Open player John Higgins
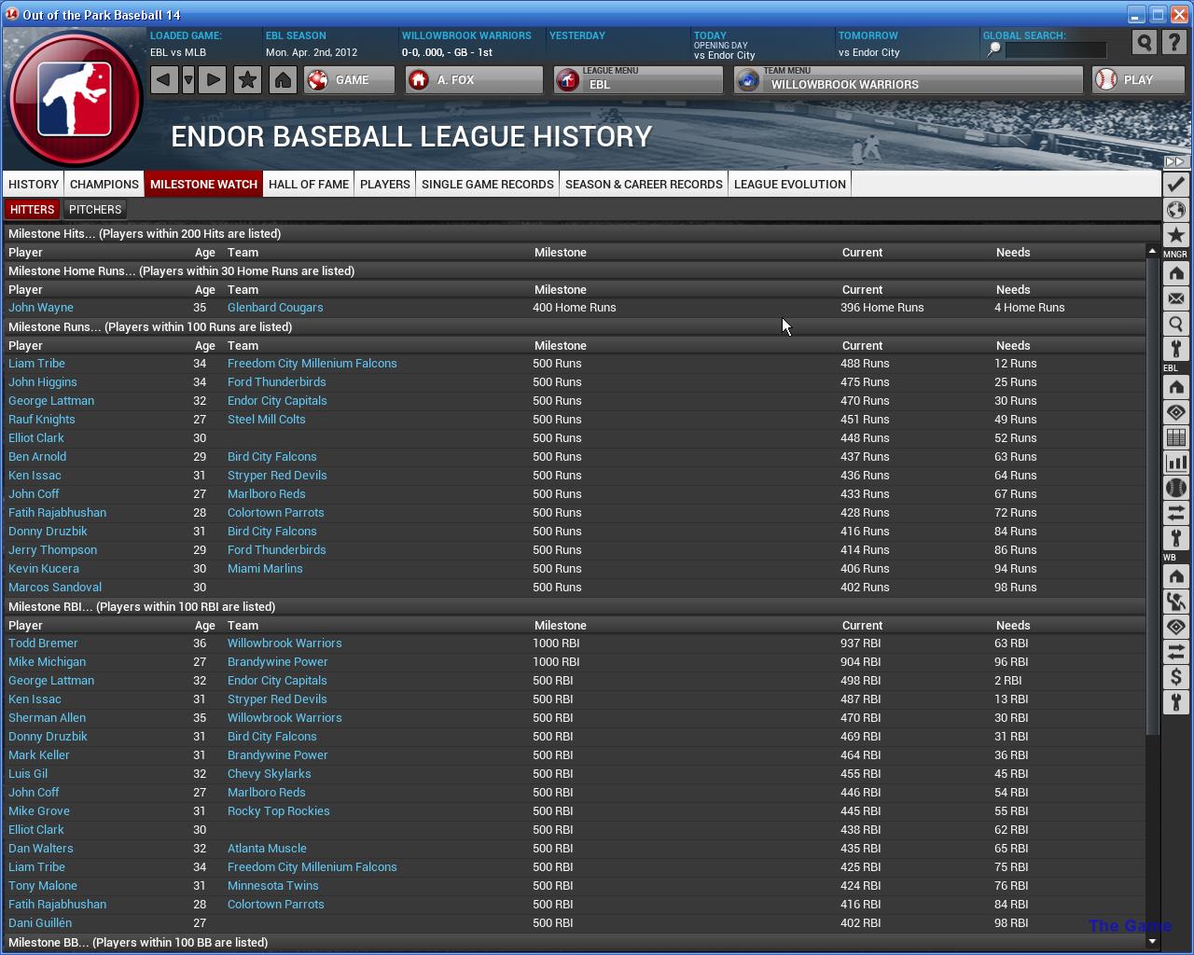This screenshot has height=955, width=1194. tap(43, 382)
